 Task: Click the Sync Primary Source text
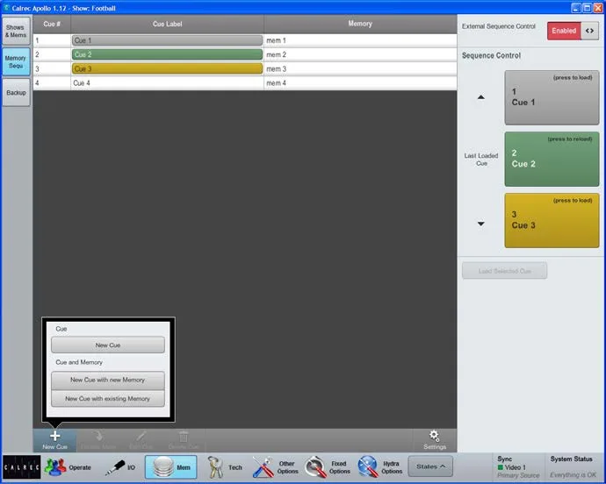click(518, 475)
